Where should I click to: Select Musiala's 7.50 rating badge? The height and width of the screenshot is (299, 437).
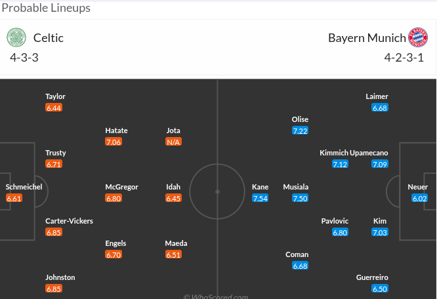[300, 198]
